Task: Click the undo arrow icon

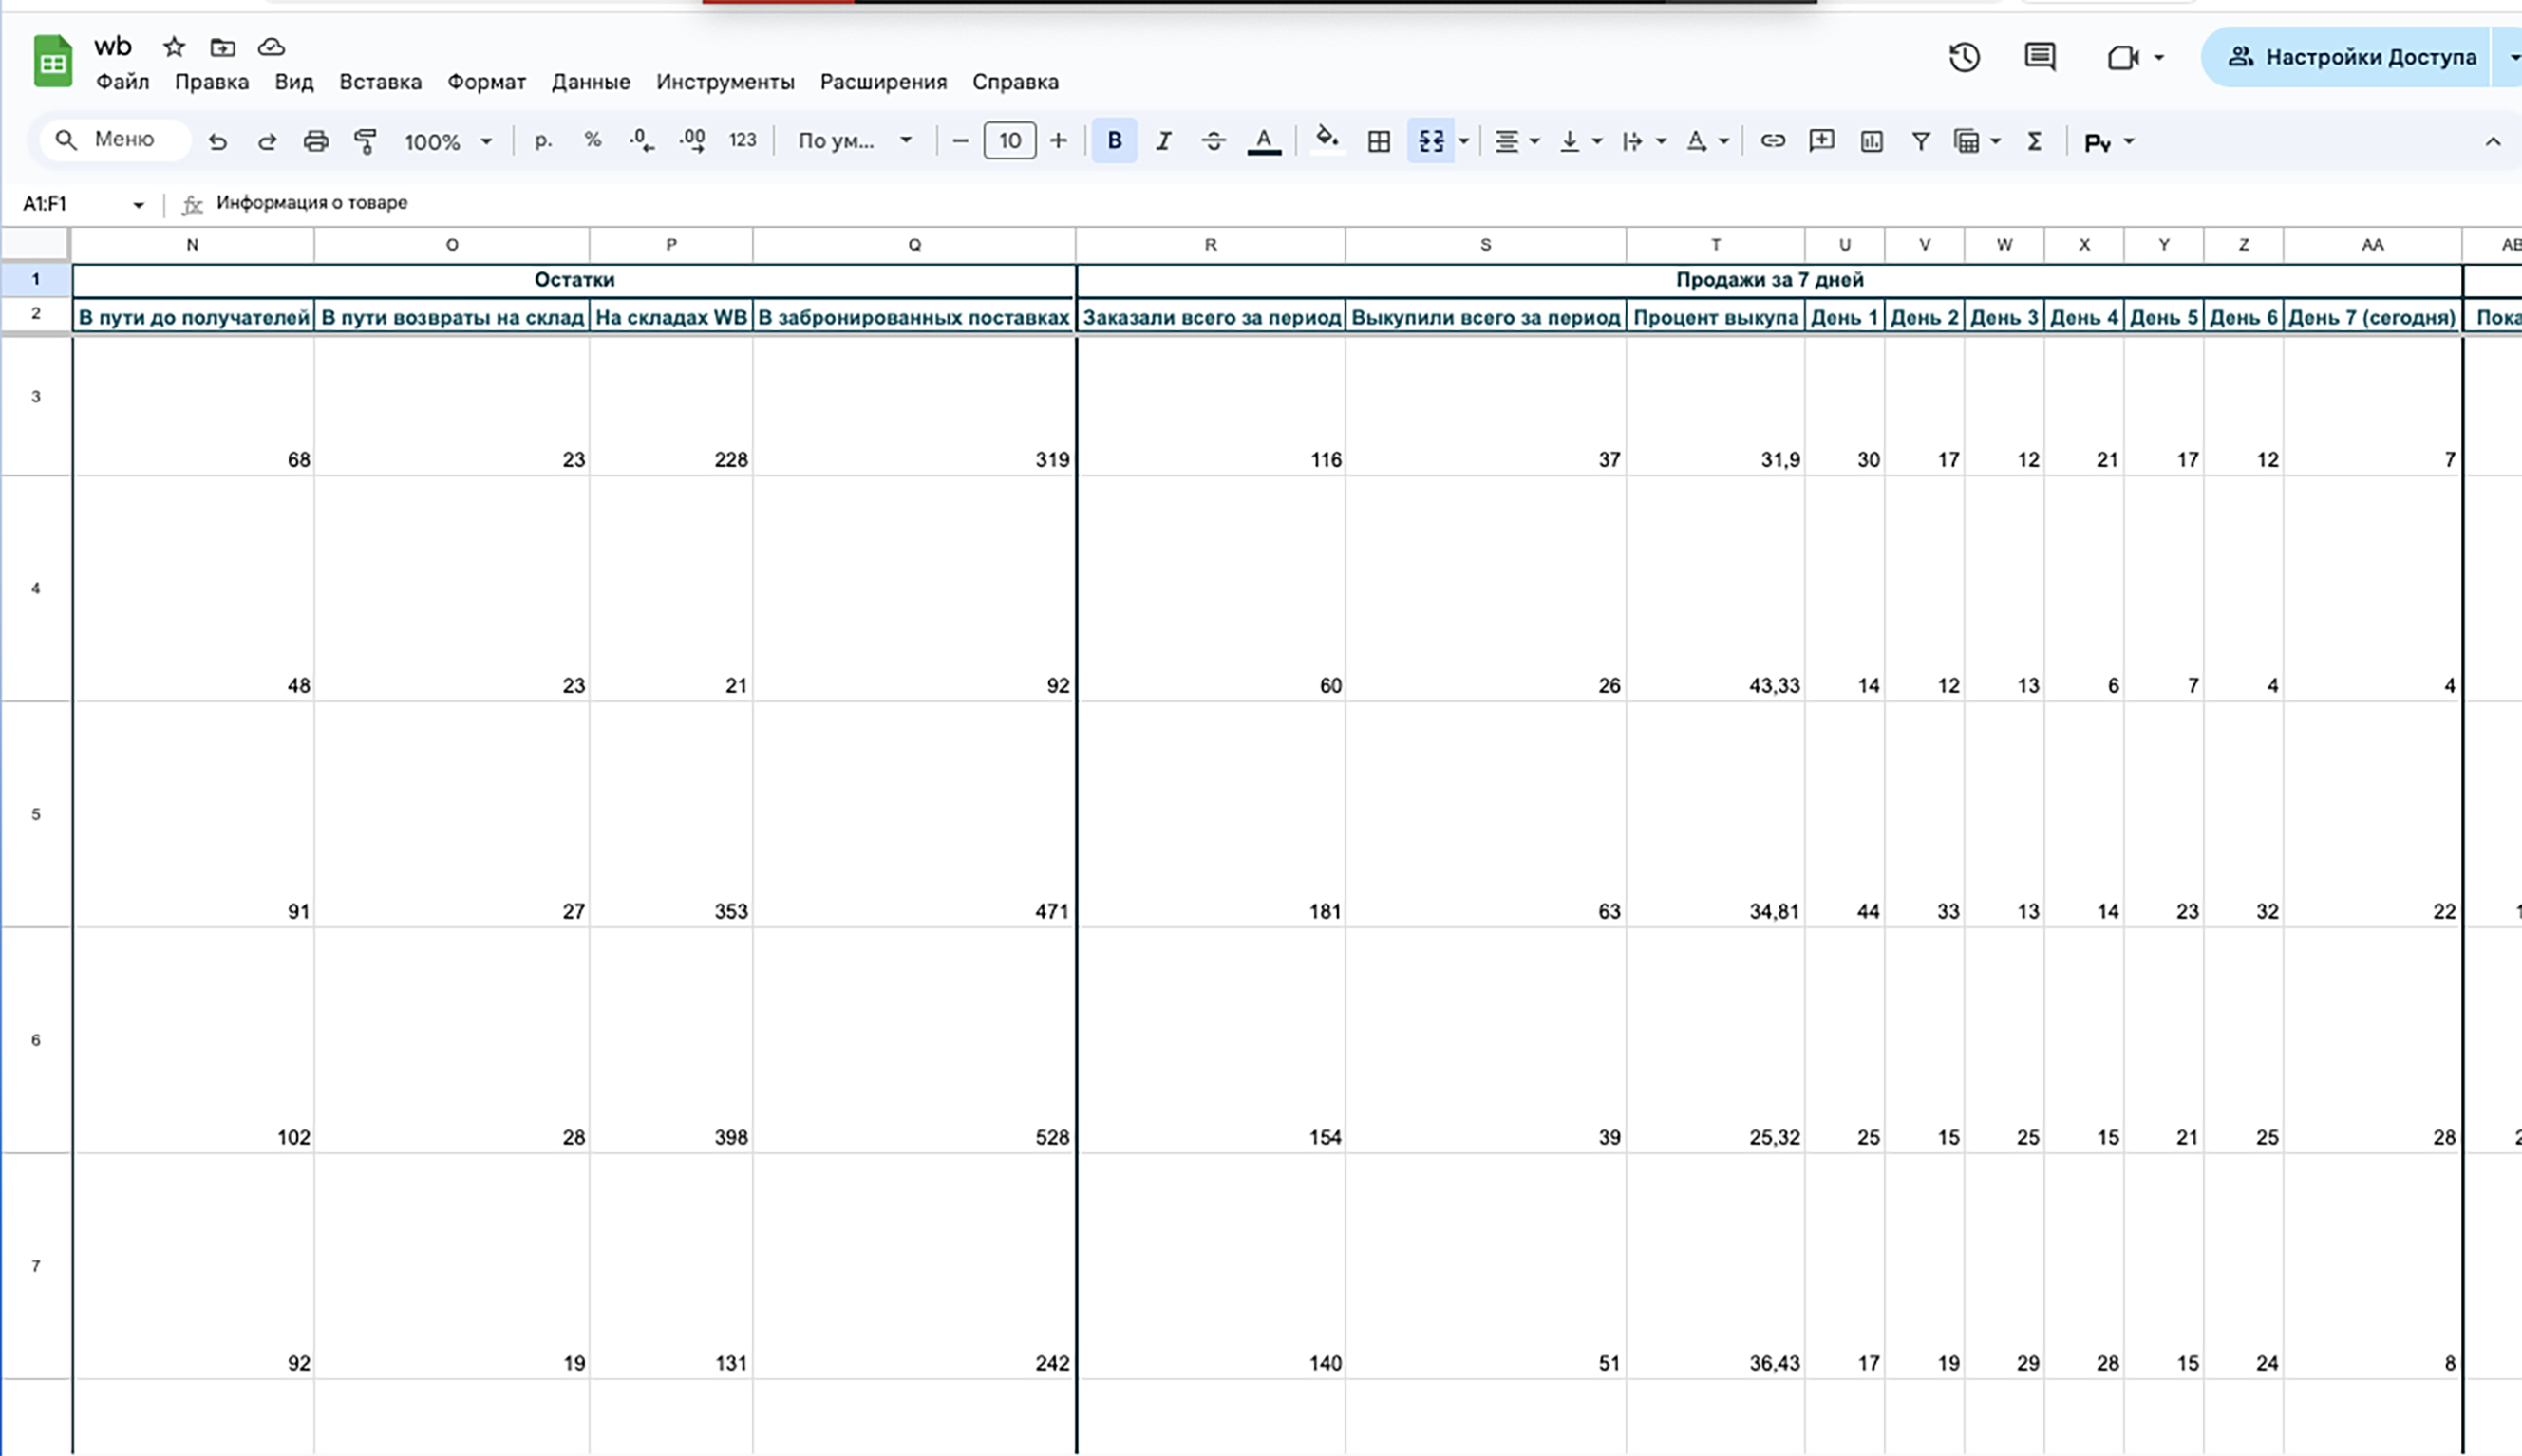Action: [x=217, y=141]
